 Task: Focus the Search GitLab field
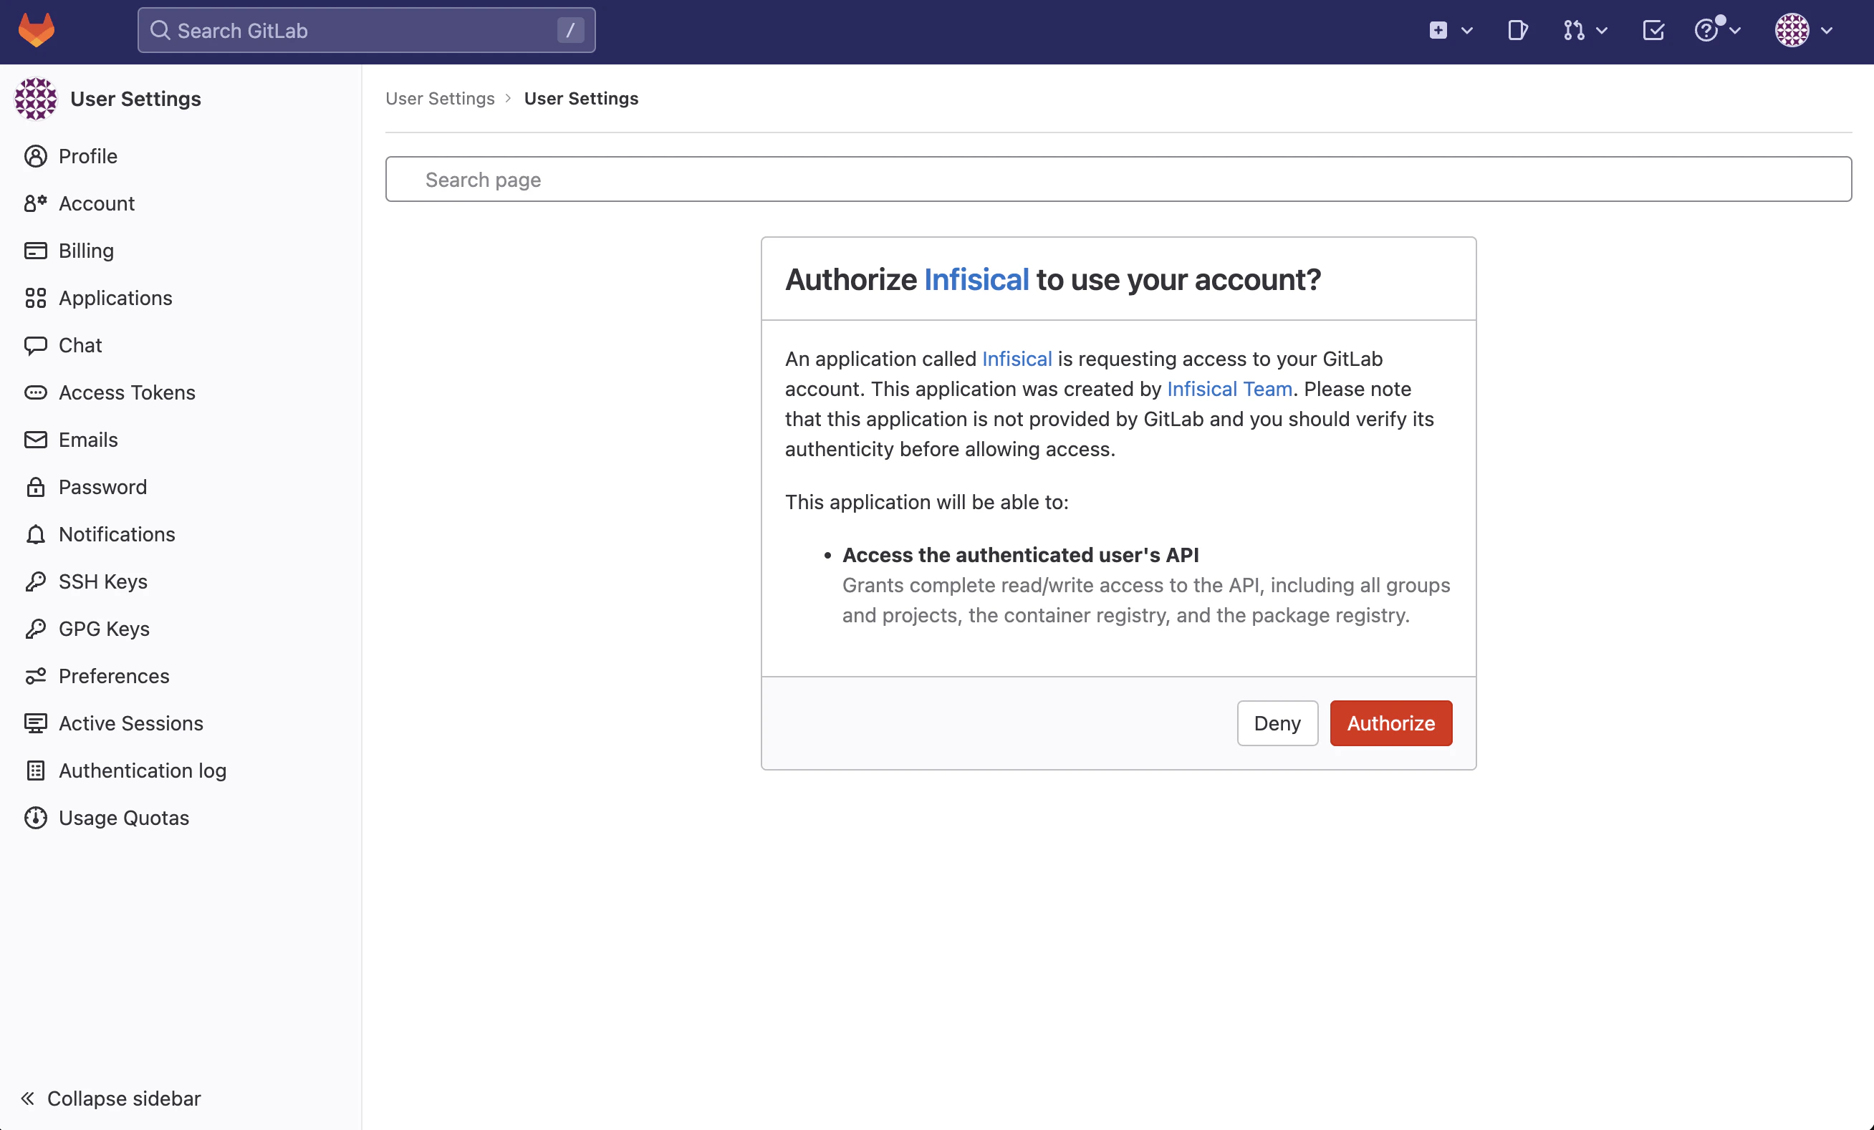click(366, 30)
